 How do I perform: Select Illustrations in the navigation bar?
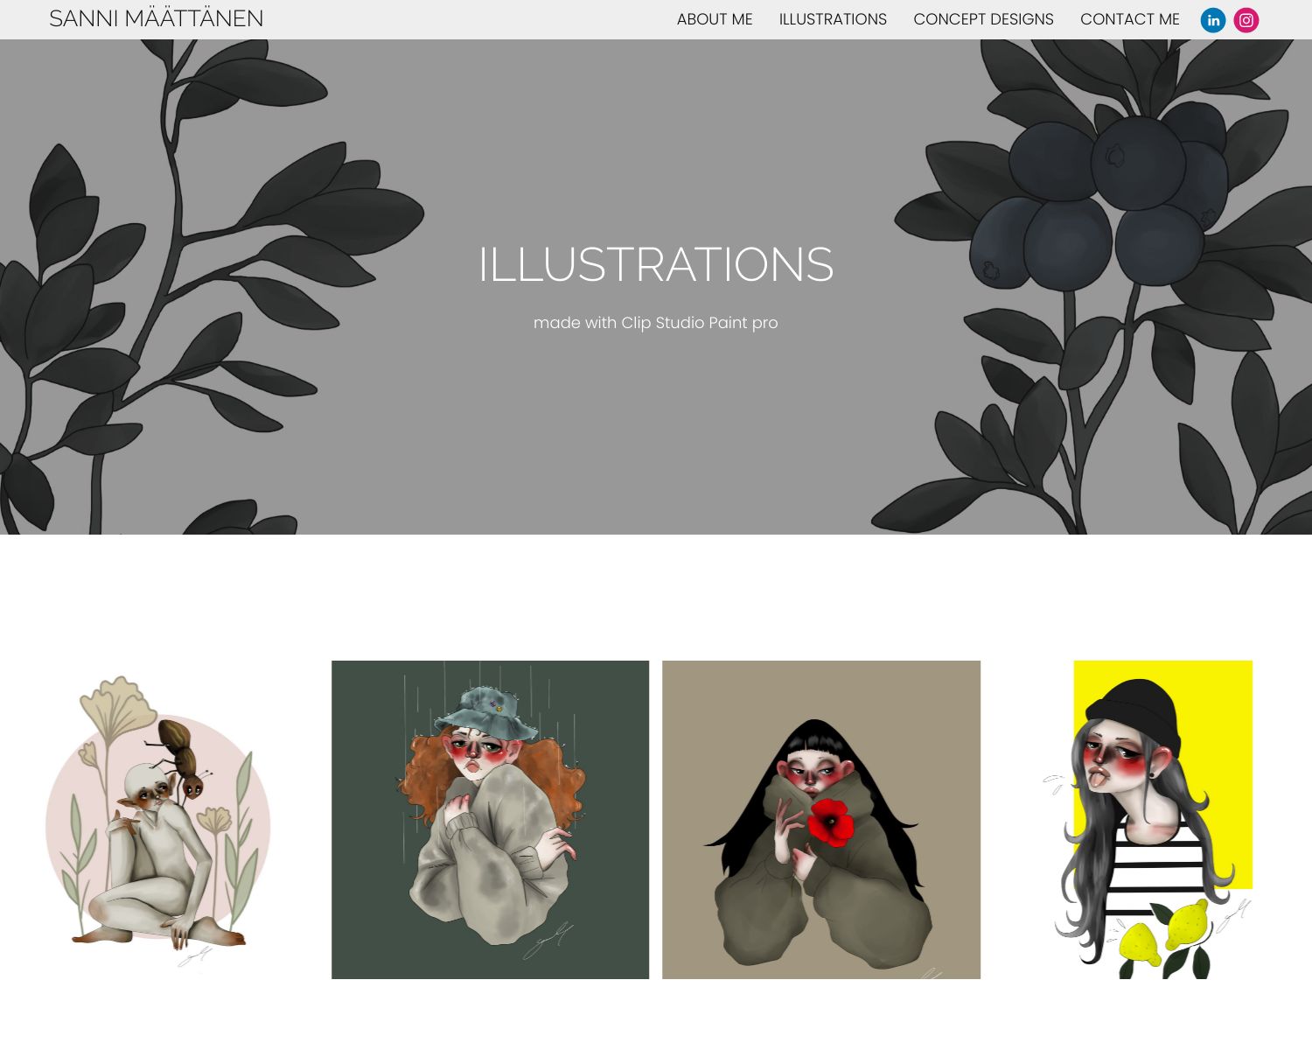[x=833, y=19]
